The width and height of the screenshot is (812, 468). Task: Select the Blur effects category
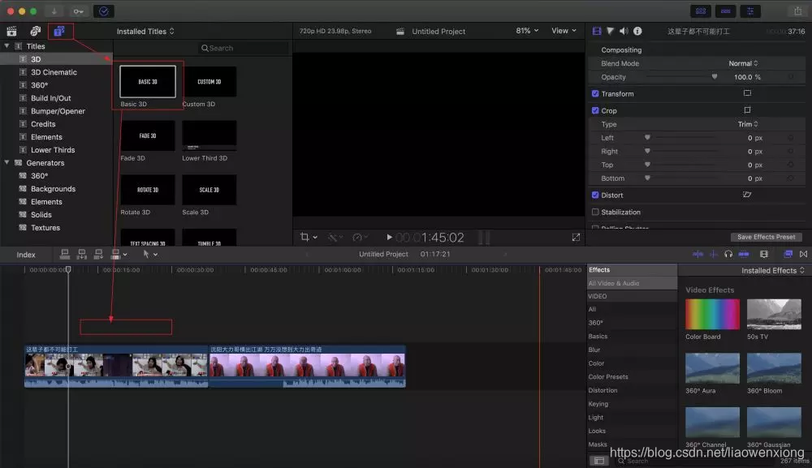pyautogui.click(x=594, y=350)
